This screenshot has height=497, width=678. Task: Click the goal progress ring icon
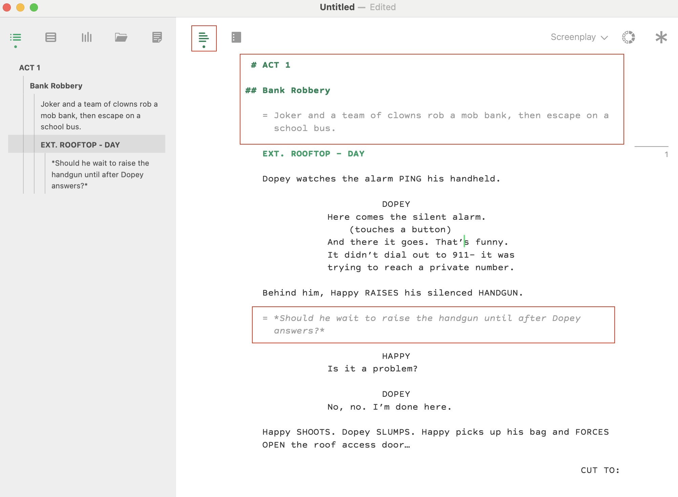628,37
